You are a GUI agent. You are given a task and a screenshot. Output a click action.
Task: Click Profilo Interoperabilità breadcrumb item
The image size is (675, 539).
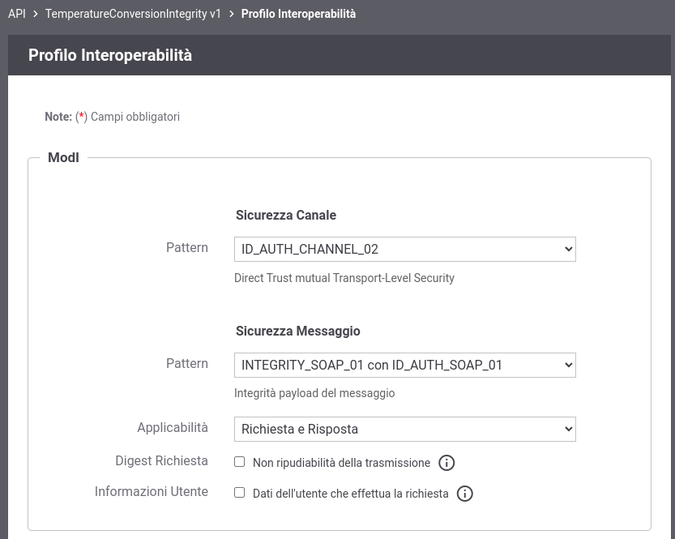pyautogui.click(x=298, y=14)
